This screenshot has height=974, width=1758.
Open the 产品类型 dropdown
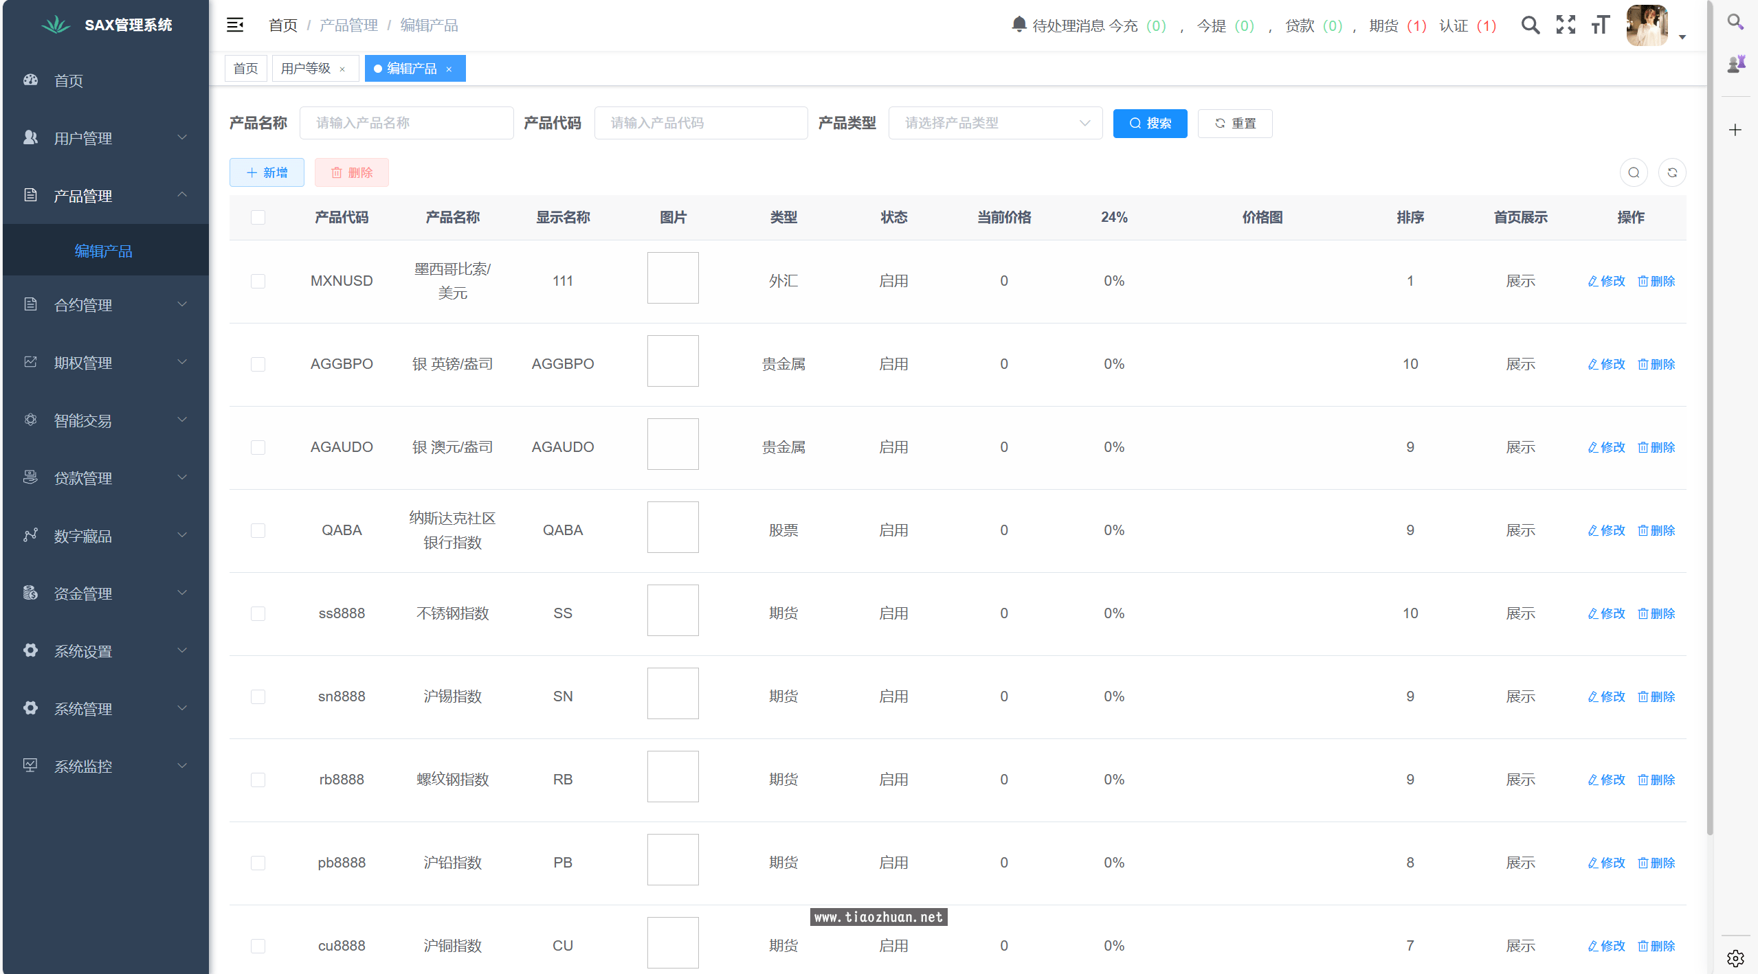(x=994, y=123)
